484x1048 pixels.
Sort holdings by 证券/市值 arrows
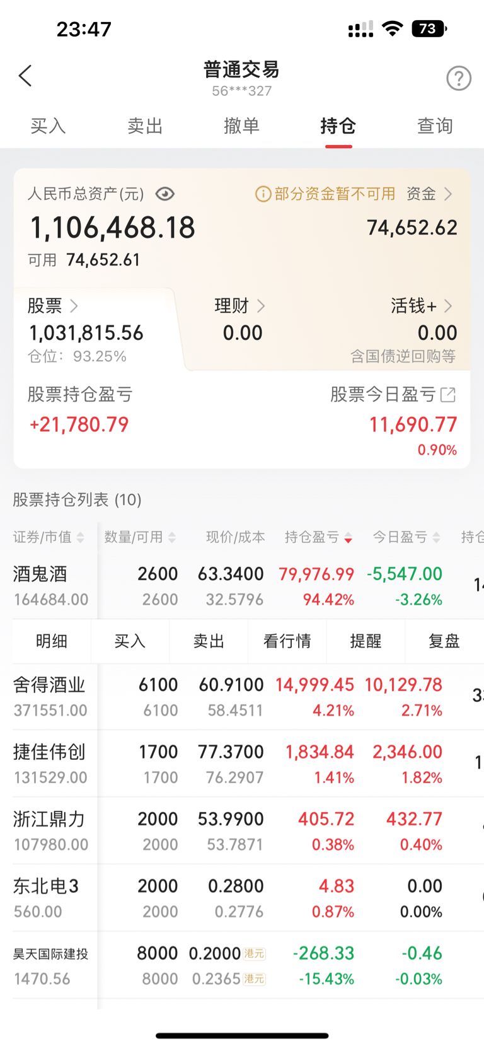(x=81, y=537)
